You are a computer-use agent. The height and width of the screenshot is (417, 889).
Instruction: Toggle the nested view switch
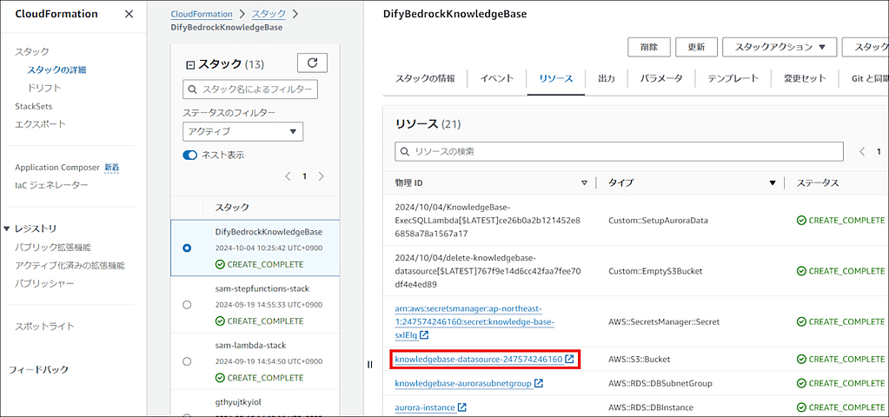tap(190, 155)
